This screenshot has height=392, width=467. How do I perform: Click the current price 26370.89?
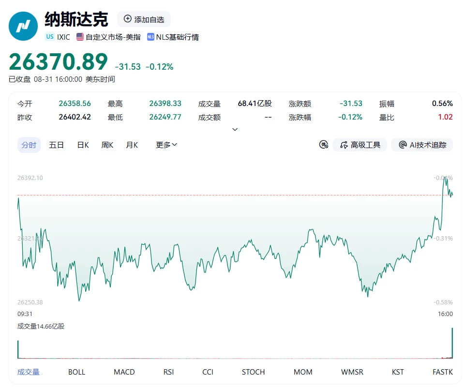[59, 61]
